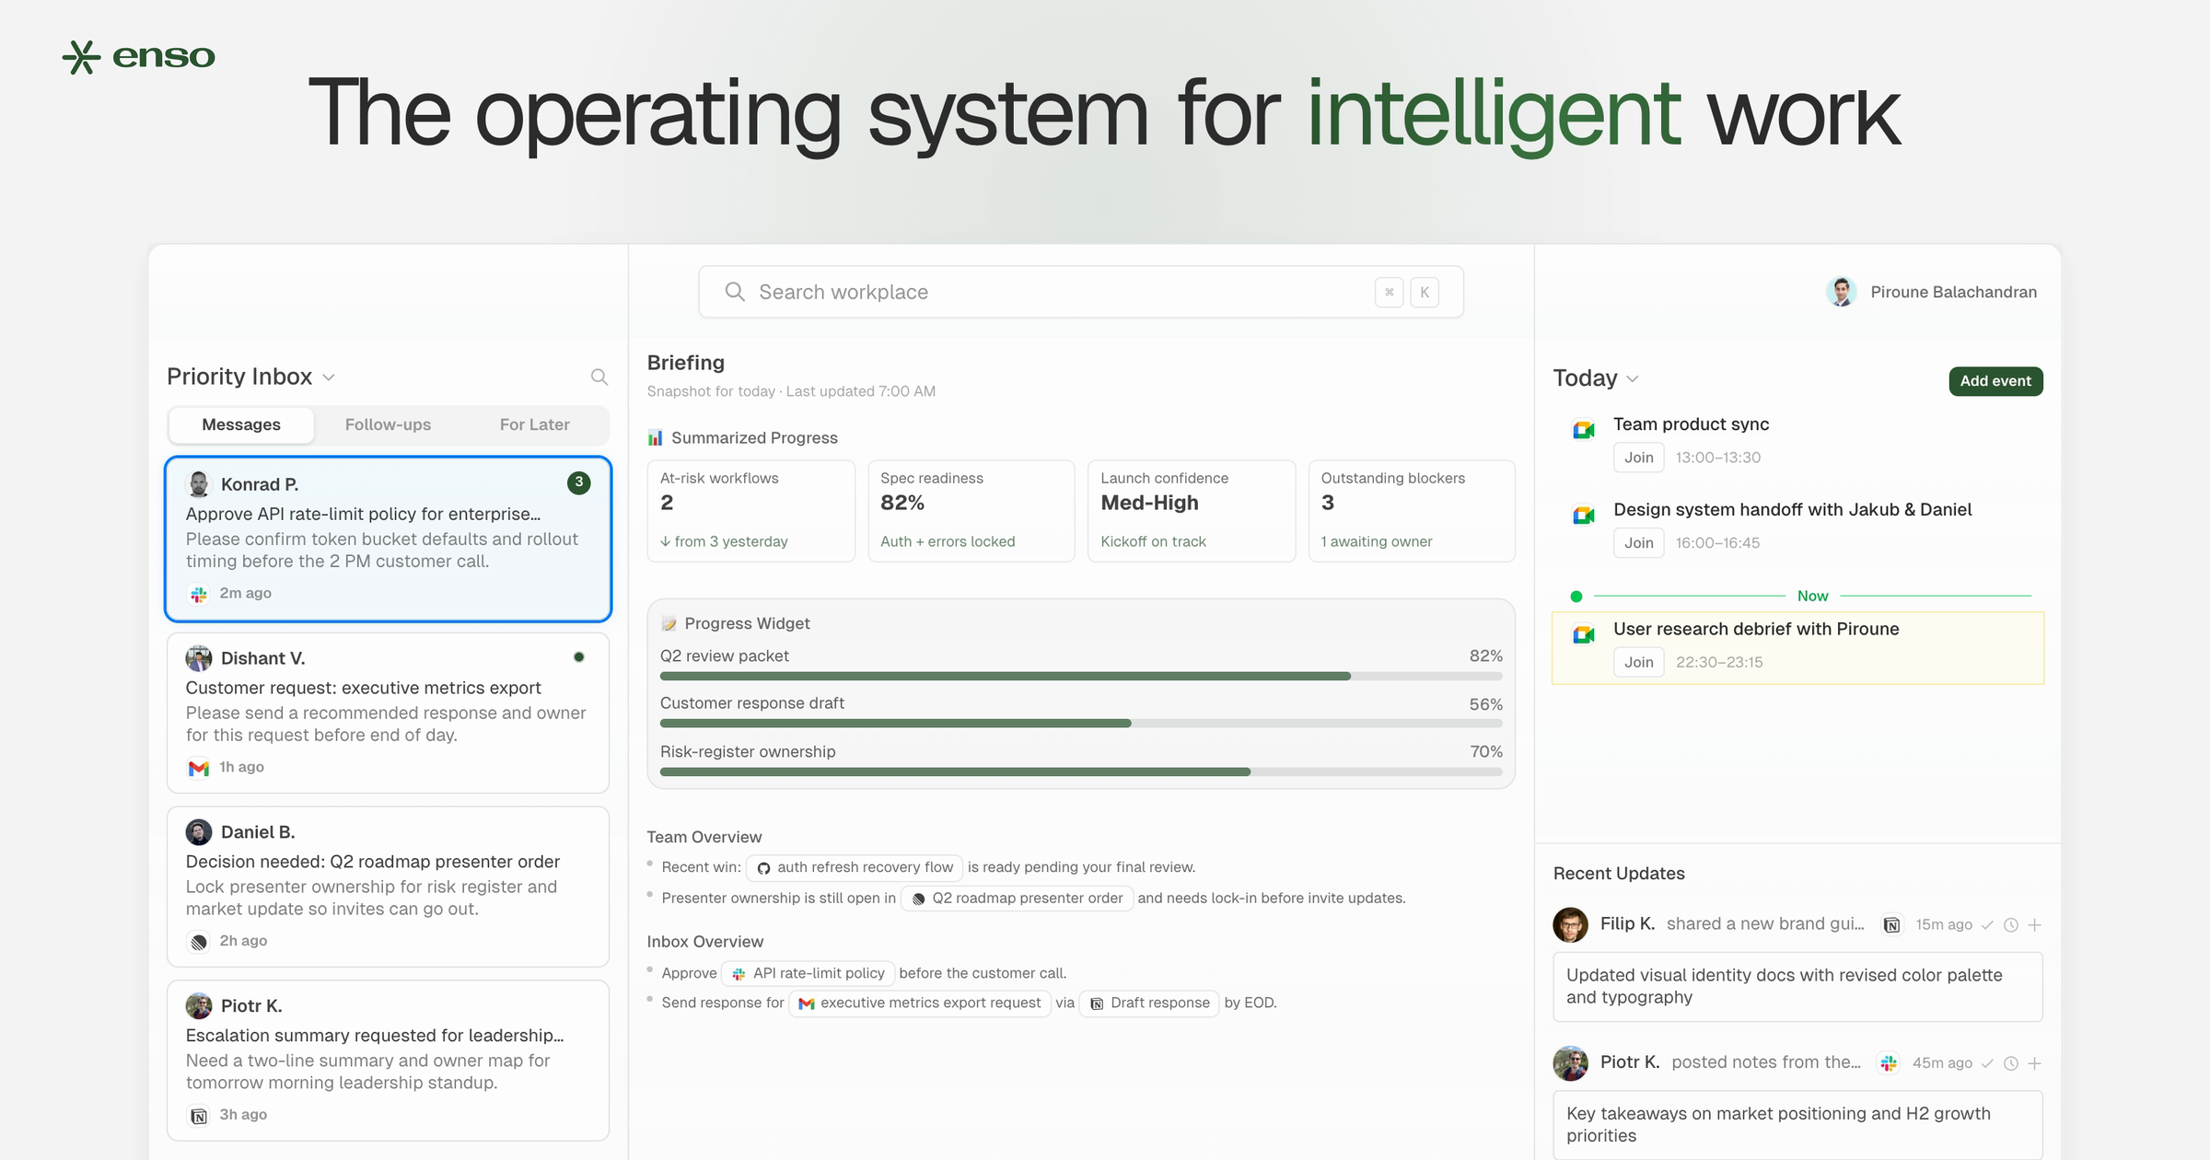
Task: Click Google Meet icon for Team product sync
Action: pyautogui.click(x=1584, y=430)
